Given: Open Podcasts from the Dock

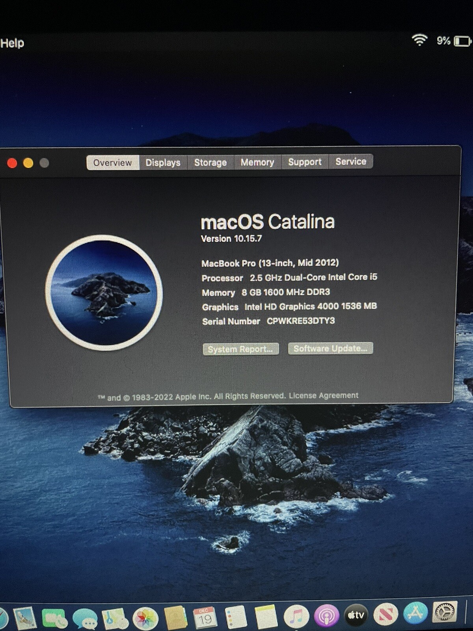Looking at the screenshot, I should click(x=326, y=616).
